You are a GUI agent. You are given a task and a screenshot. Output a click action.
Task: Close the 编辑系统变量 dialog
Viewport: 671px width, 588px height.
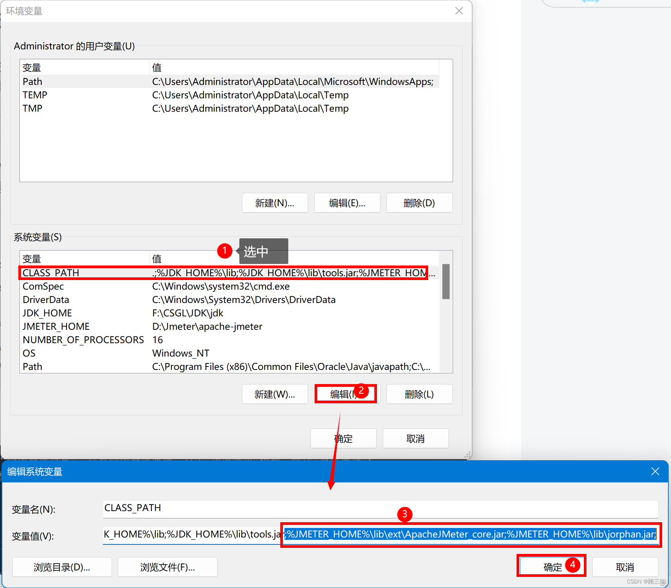click(x=655, y=471)
